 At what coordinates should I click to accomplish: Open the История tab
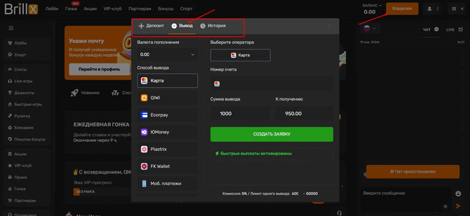coord(213,26)
